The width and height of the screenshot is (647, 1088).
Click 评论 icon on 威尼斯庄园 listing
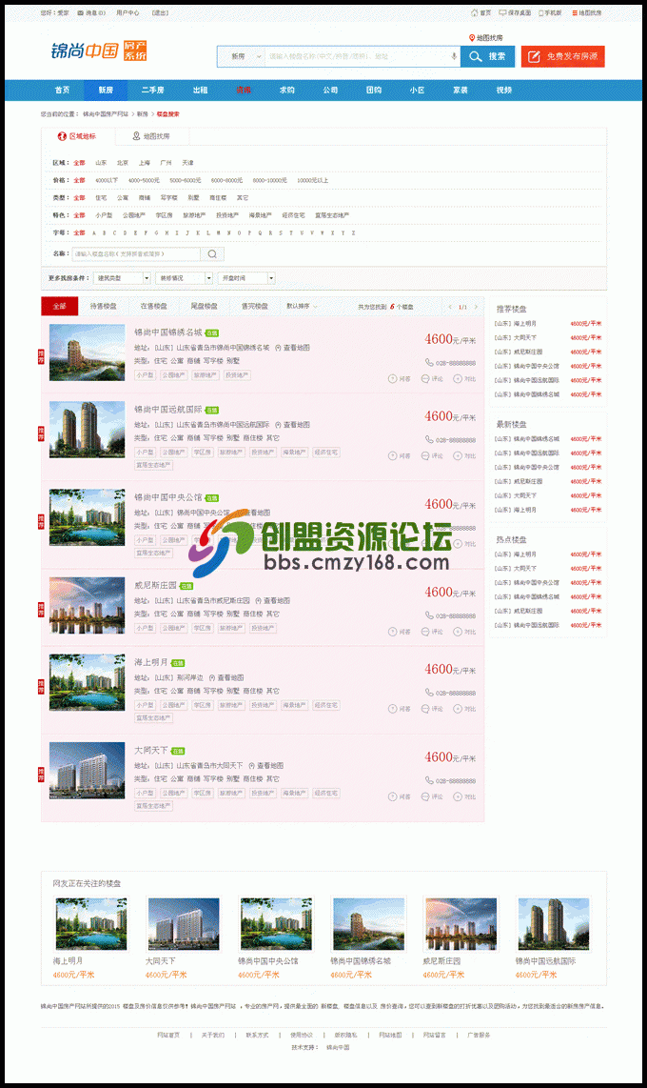tap(425, 632)
